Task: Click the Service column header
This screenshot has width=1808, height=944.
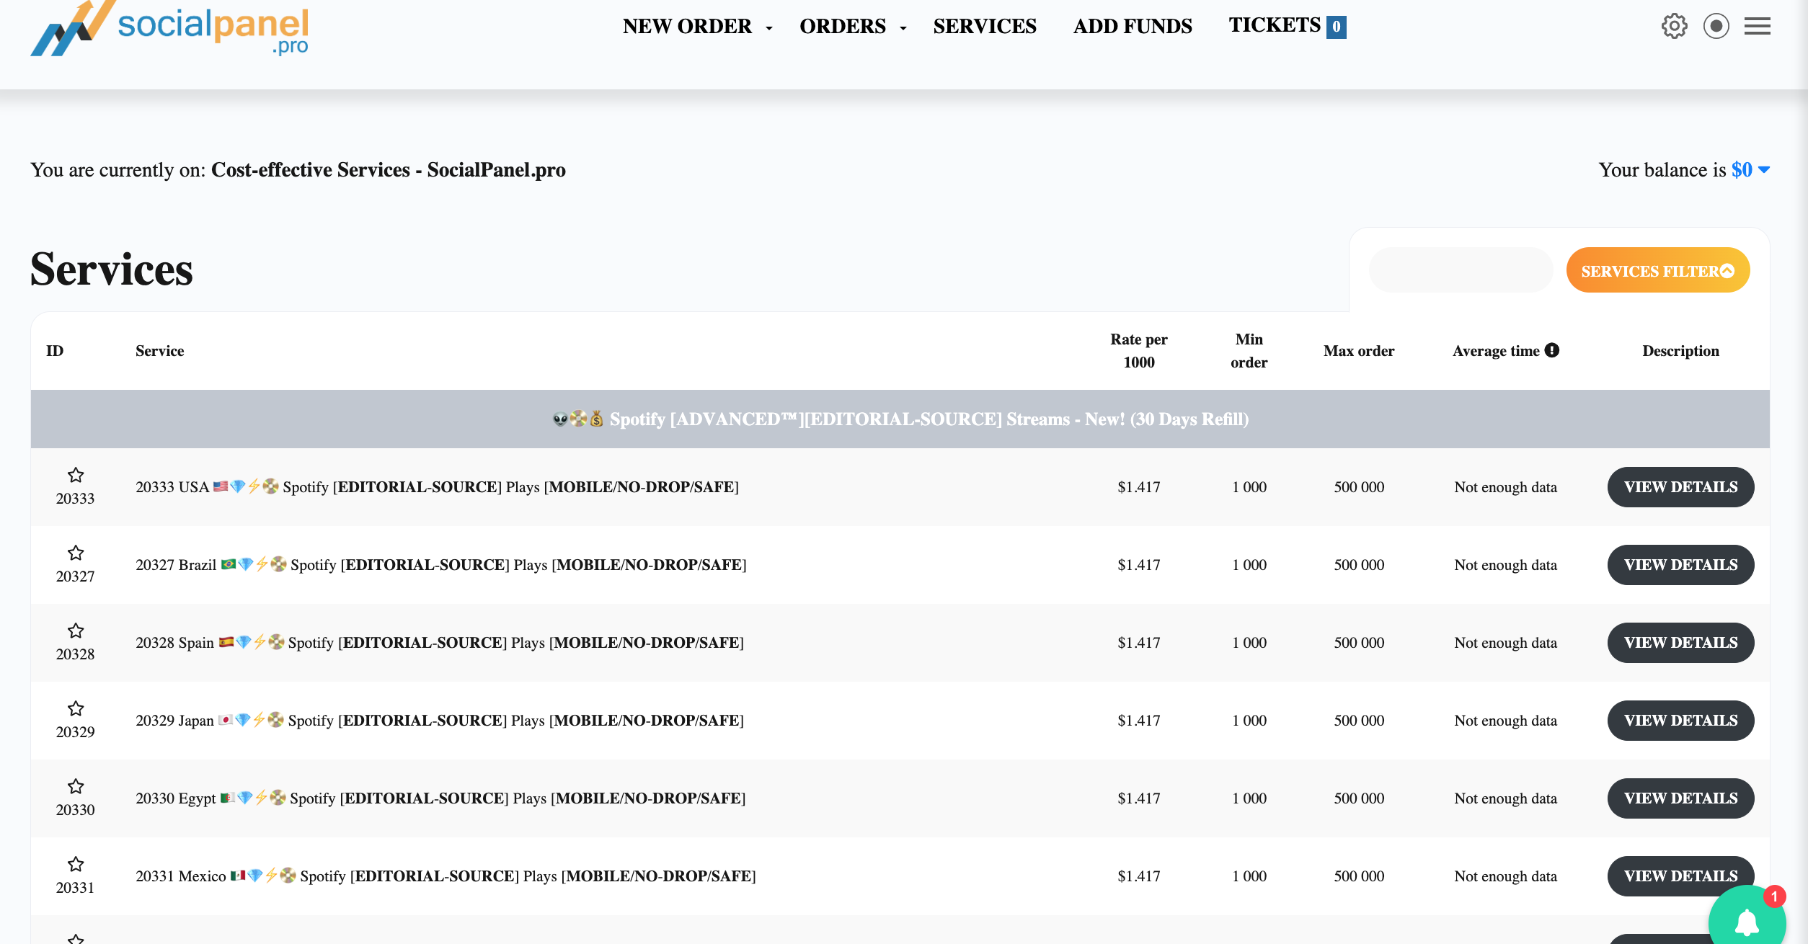Action: click(160, 351)
